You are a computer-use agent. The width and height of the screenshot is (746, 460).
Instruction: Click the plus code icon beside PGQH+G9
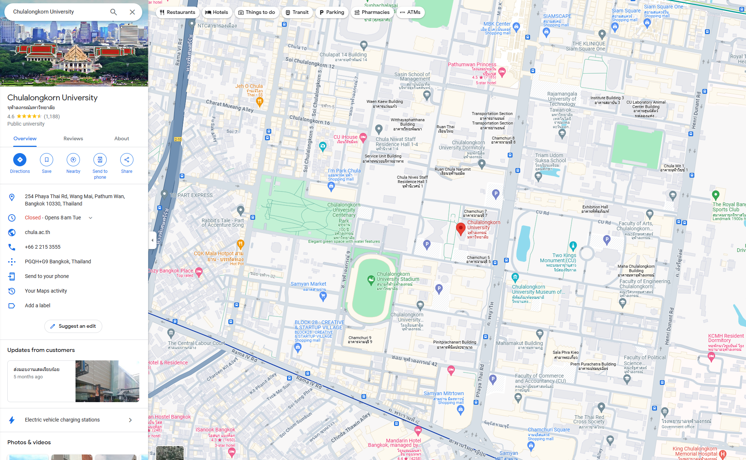tap(12, 262)
